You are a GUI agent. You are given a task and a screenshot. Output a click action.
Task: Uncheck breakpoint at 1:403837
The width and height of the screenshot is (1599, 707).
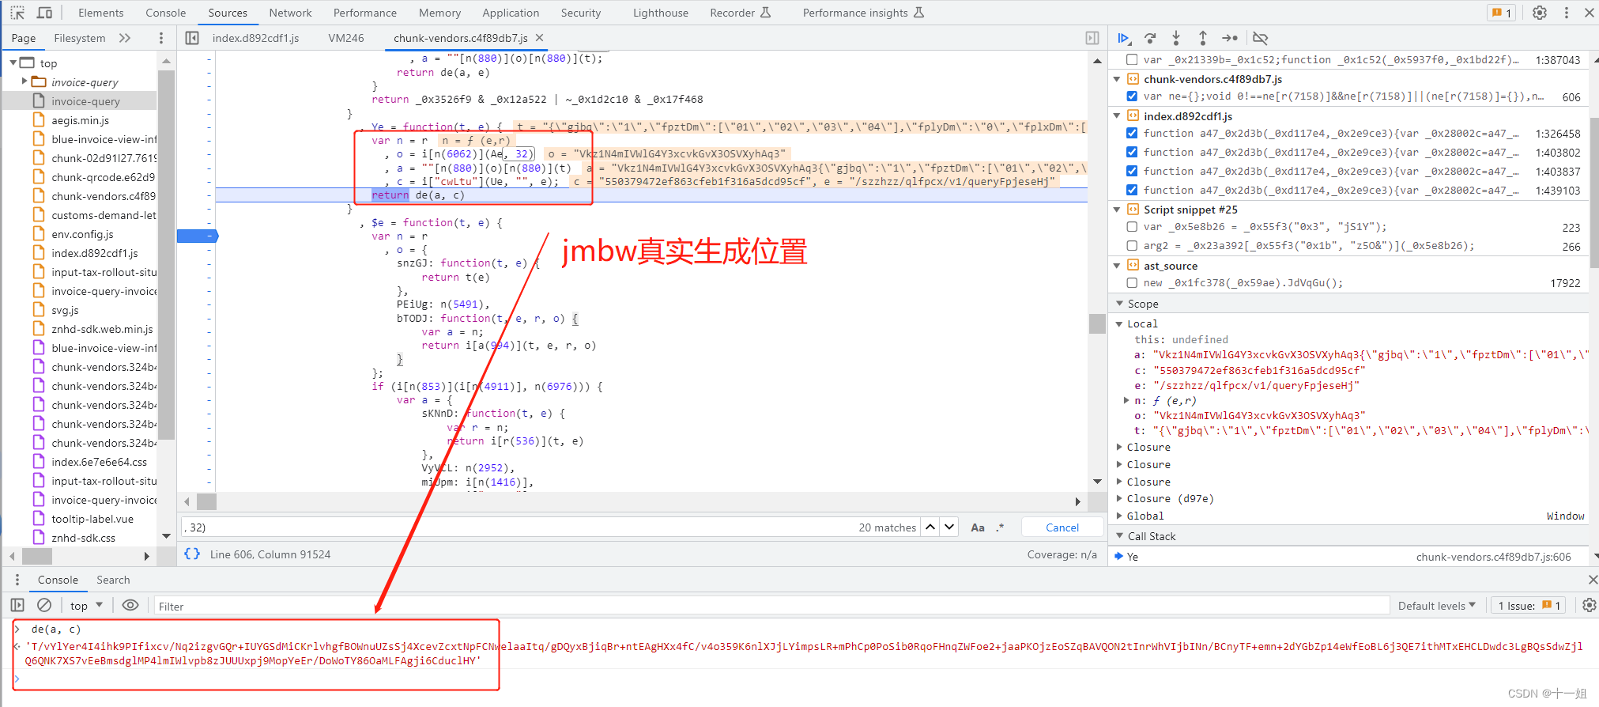(1132, 171)
